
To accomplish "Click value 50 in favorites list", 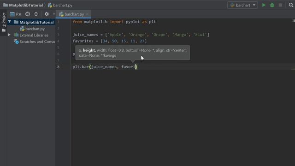I will click(114, 41).
